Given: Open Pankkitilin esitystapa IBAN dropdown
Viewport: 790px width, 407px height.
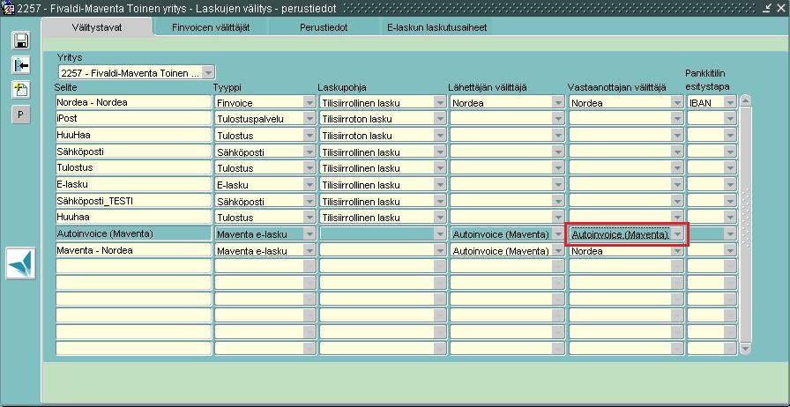Looking at the screenshot, I should coord(729,103).
